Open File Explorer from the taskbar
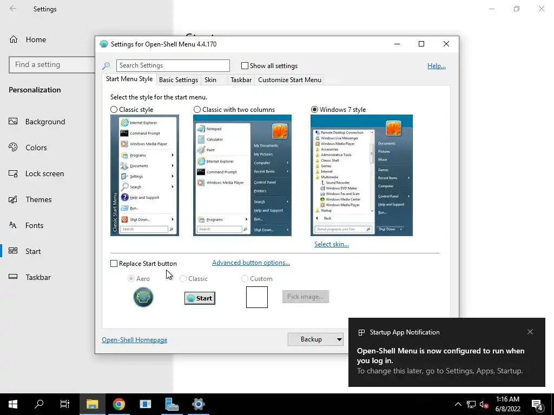554x415 pixels. [92, 404]
